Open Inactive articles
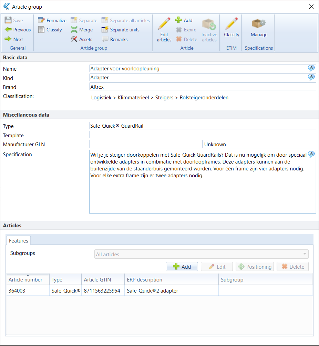The image size is (319, 346). [x=209, y=30]
